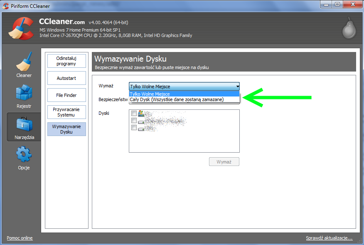Viewport: 364px width, 245px height.
Task: Choose 'Tylko Wolne Miejsce' from the list
Action: click(x=184, y=94)
